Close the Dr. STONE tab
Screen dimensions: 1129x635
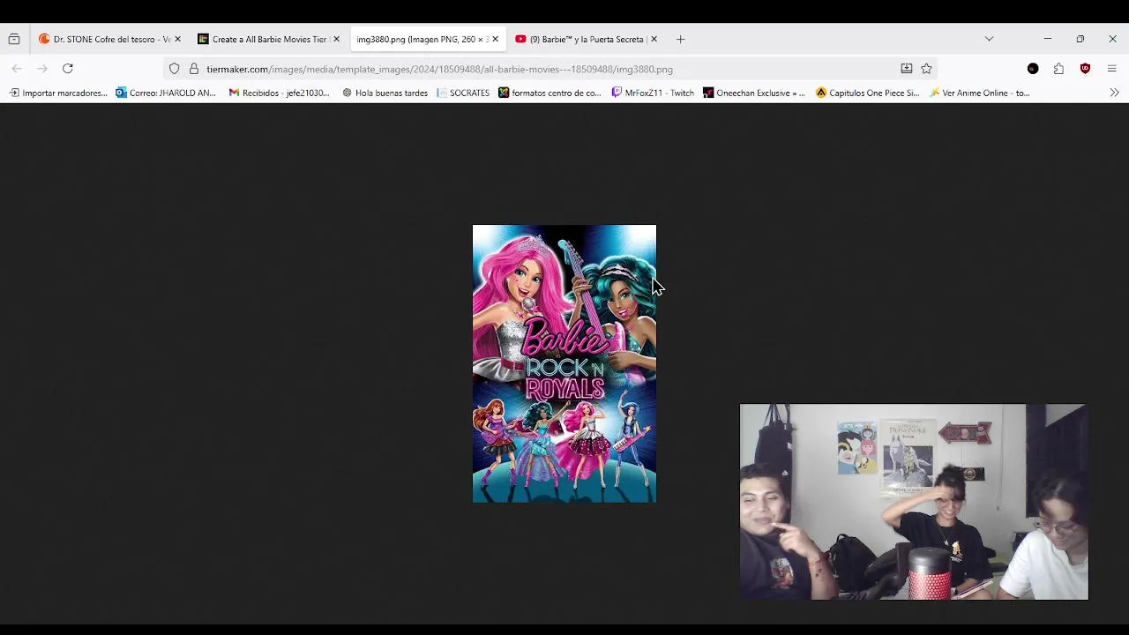[x=177, y=39]
